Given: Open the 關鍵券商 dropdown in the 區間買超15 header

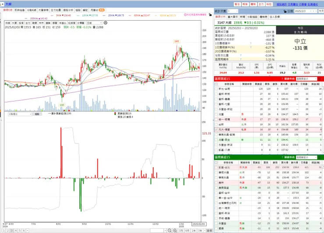Looking at the screenshot, I should pyautogui.click(x=306, y=79).
